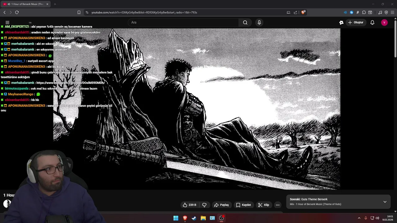
Task: Click the blue sound waves extension icon
Action: click(345, 12)
